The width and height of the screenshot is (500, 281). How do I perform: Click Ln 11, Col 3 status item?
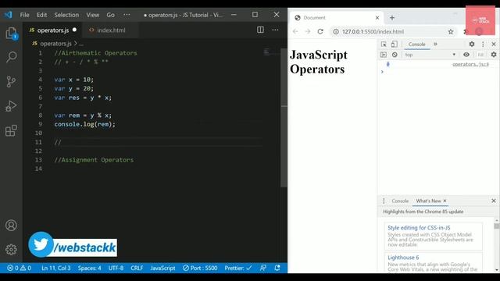(x=55, y=268)
